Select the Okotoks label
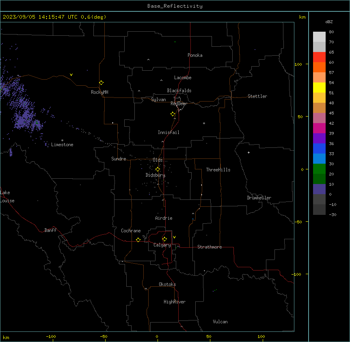 [x=167, y=284]
